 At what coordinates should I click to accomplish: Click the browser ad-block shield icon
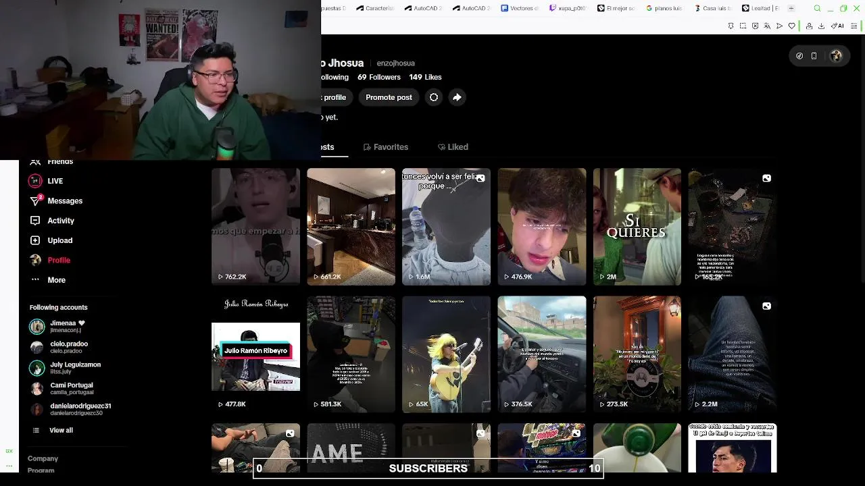755,26
